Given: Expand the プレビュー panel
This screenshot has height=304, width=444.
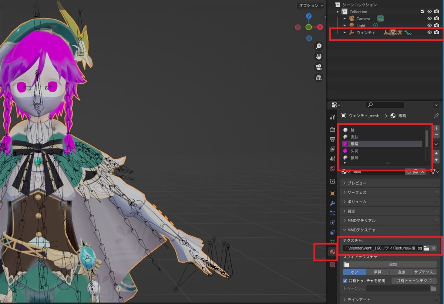Looking at the screenshot, I should (x=390, y=183).
